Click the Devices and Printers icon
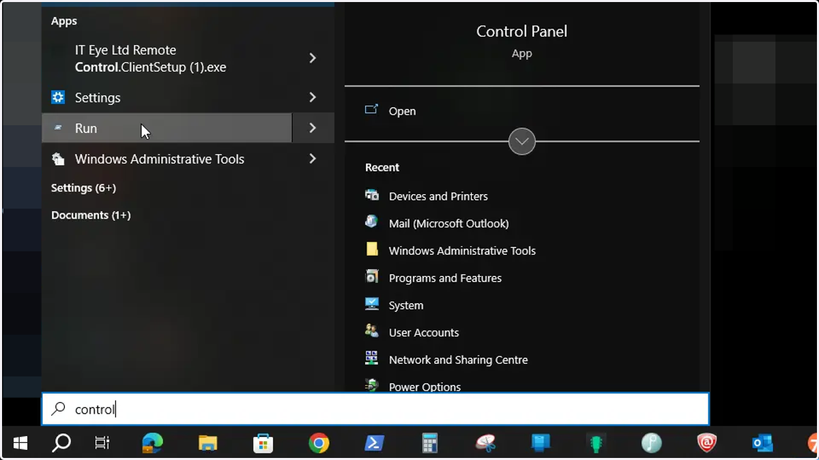The width and height of the screenshot is (819, 460). [372, 196]
